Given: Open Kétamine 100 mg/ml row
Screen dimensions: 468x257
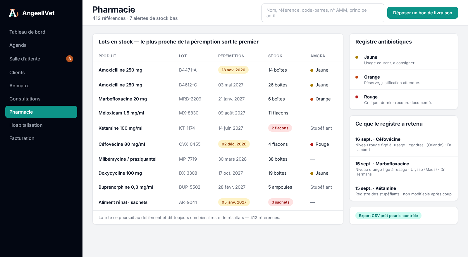Looking at the screenshot, I should pyautogui.click(x=218, y=128).
